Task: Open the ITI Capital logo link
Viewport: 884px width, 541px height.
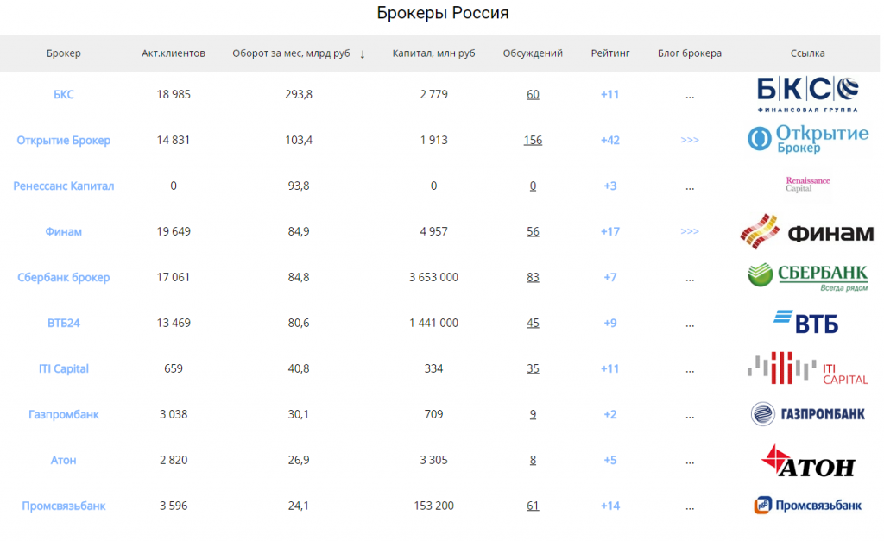Action: pos(807,368)
